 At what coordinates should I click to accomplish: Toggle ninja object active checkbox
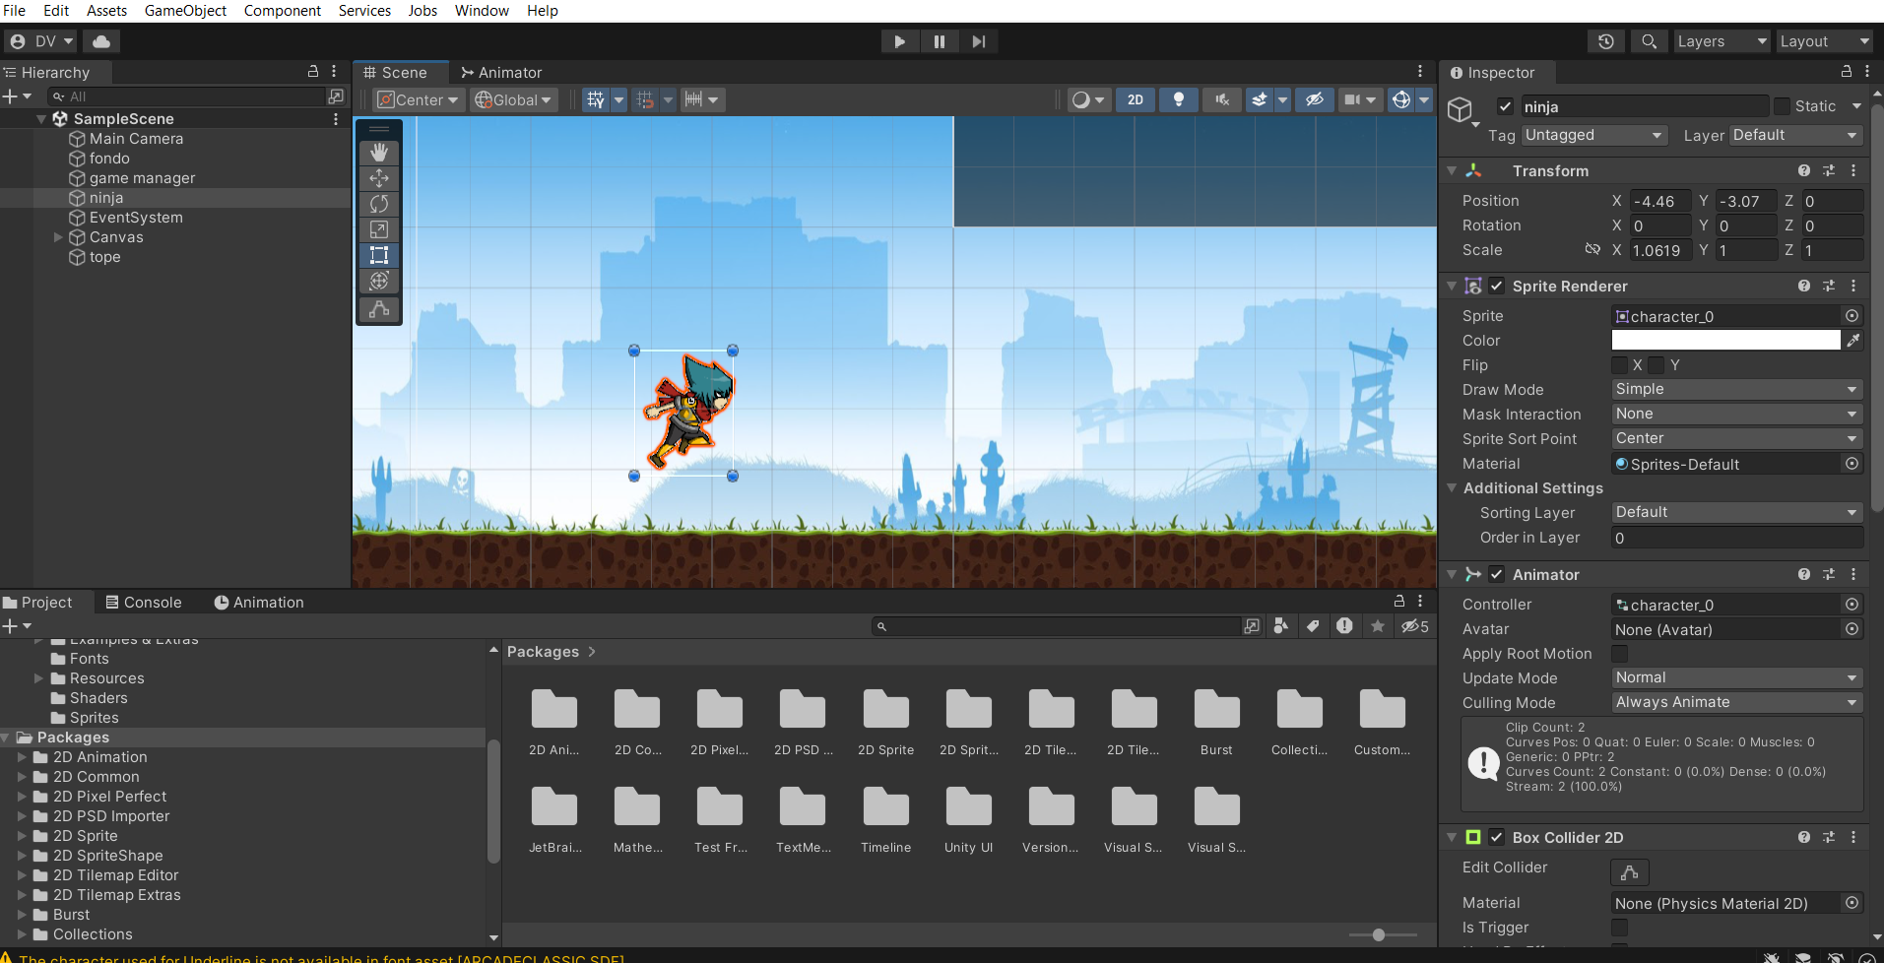(1505, 106)
